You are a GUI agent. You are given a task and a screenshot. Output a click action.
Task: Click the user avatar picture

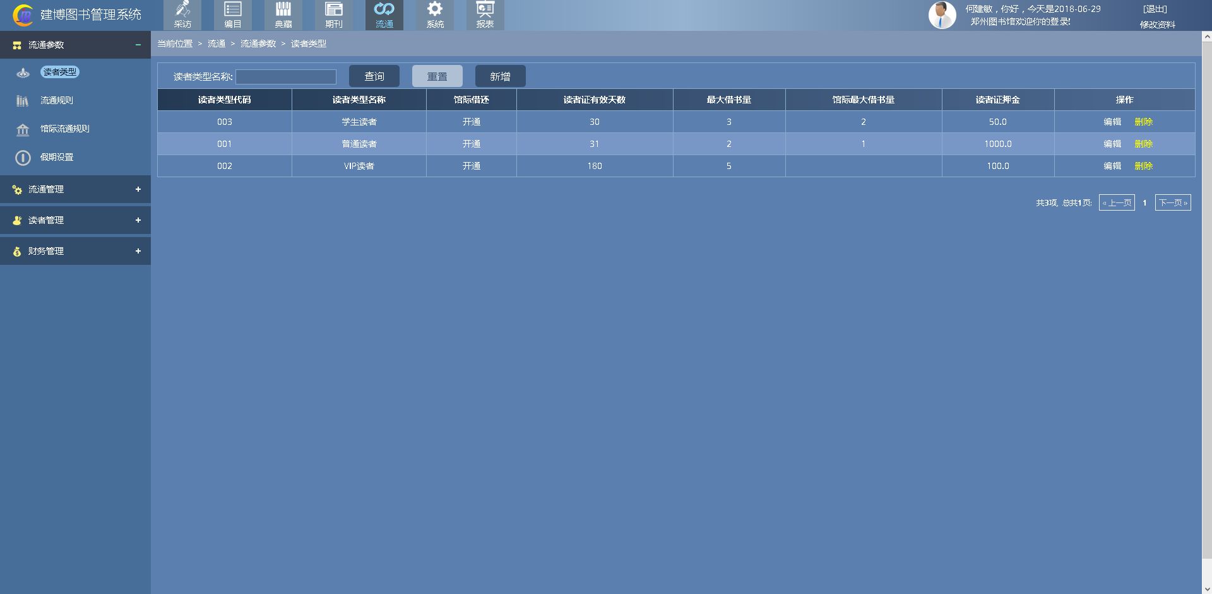(942, 15)
